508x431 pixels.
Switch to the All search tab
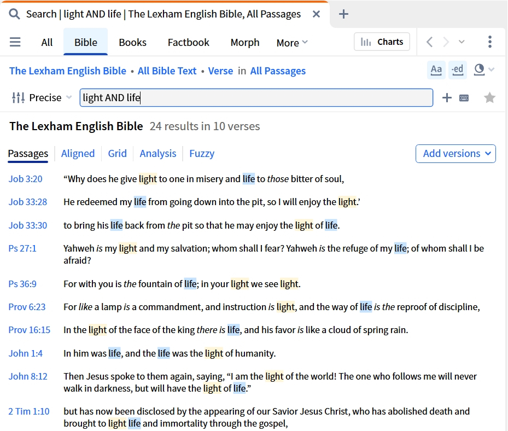tap(47, 43)
